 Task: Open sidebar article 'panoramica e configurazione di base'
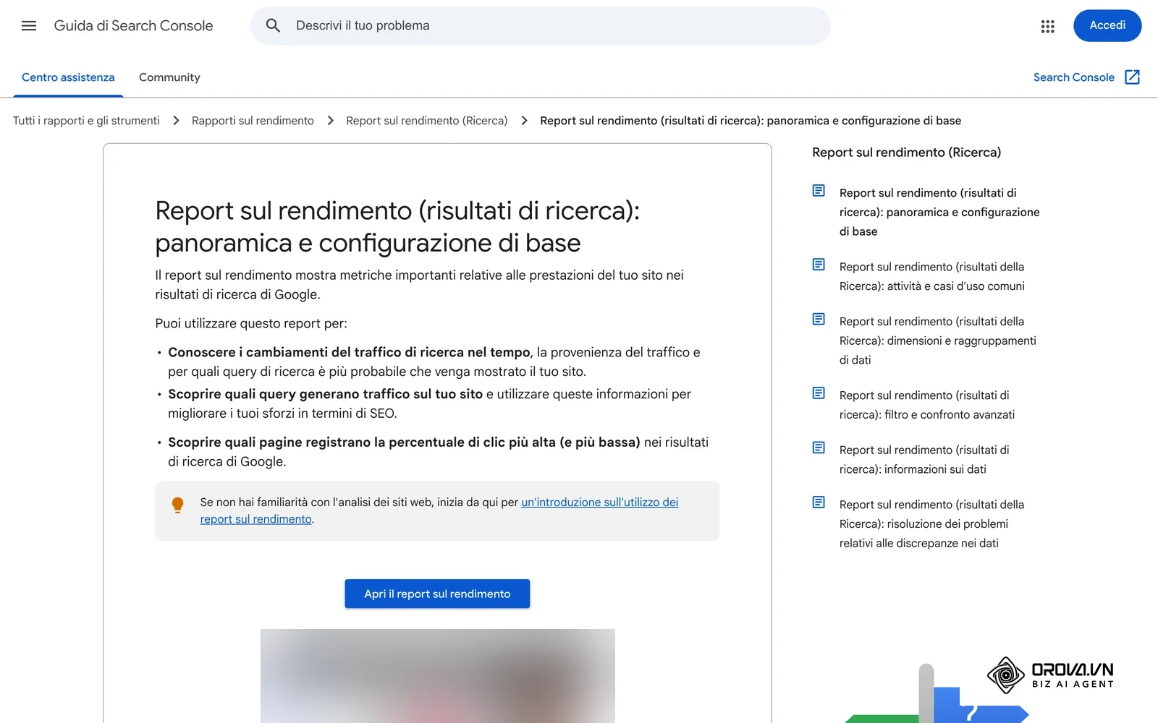pyautogui.click(x=939, y=212)
